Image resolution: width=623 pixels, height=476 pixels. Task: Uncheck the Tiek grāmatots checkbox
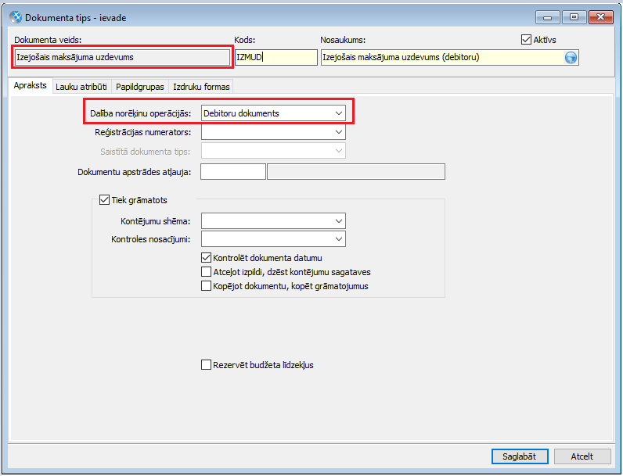(x=105, y=200)
